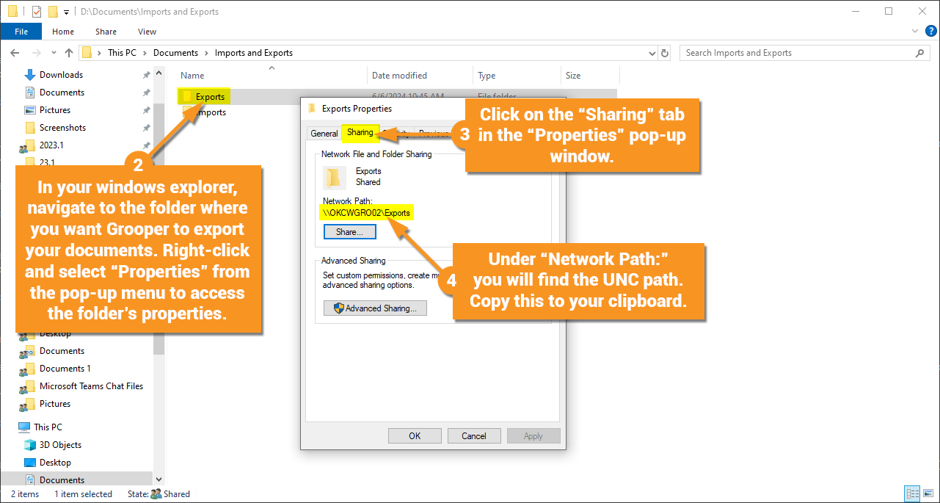
Task: Open the Share ribbon tab
Action: (x=106, y=32)
